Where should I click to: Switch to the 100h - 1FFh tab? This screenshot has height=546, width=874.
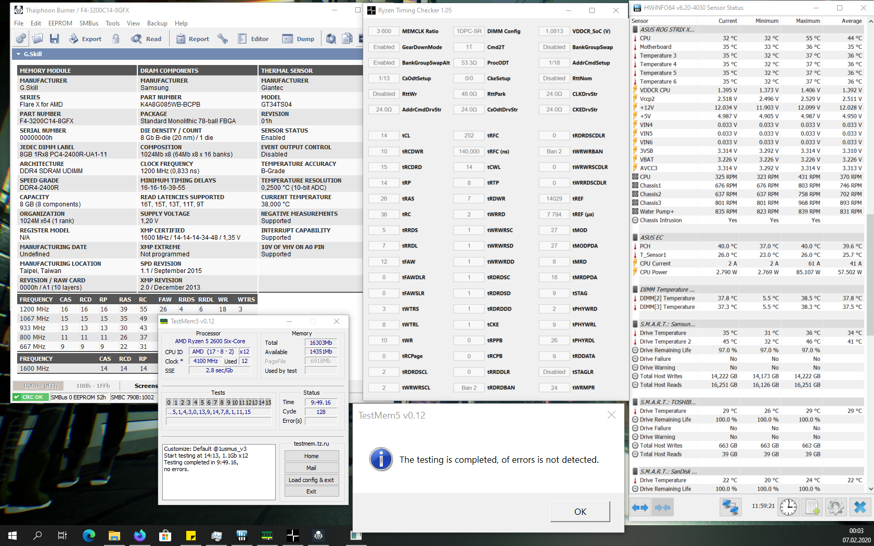(x=93, y=386)
